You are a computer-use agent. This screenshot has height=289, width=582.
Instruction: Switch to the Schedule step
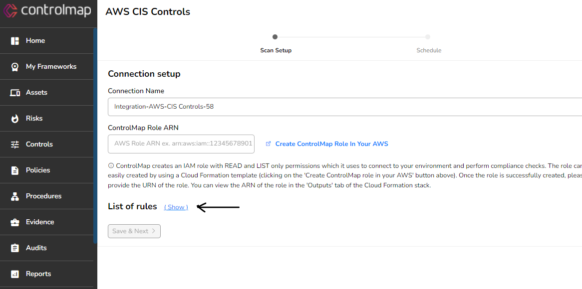[x=428, y=50]
